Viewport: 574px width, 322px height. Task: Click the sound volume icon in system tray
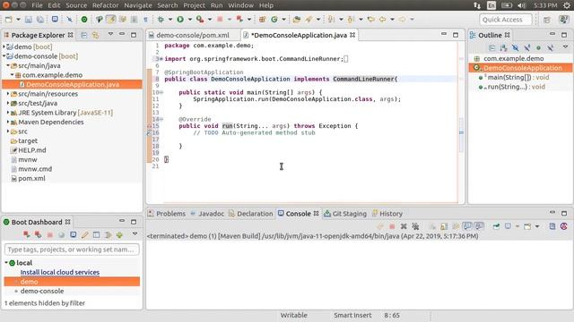522,5
